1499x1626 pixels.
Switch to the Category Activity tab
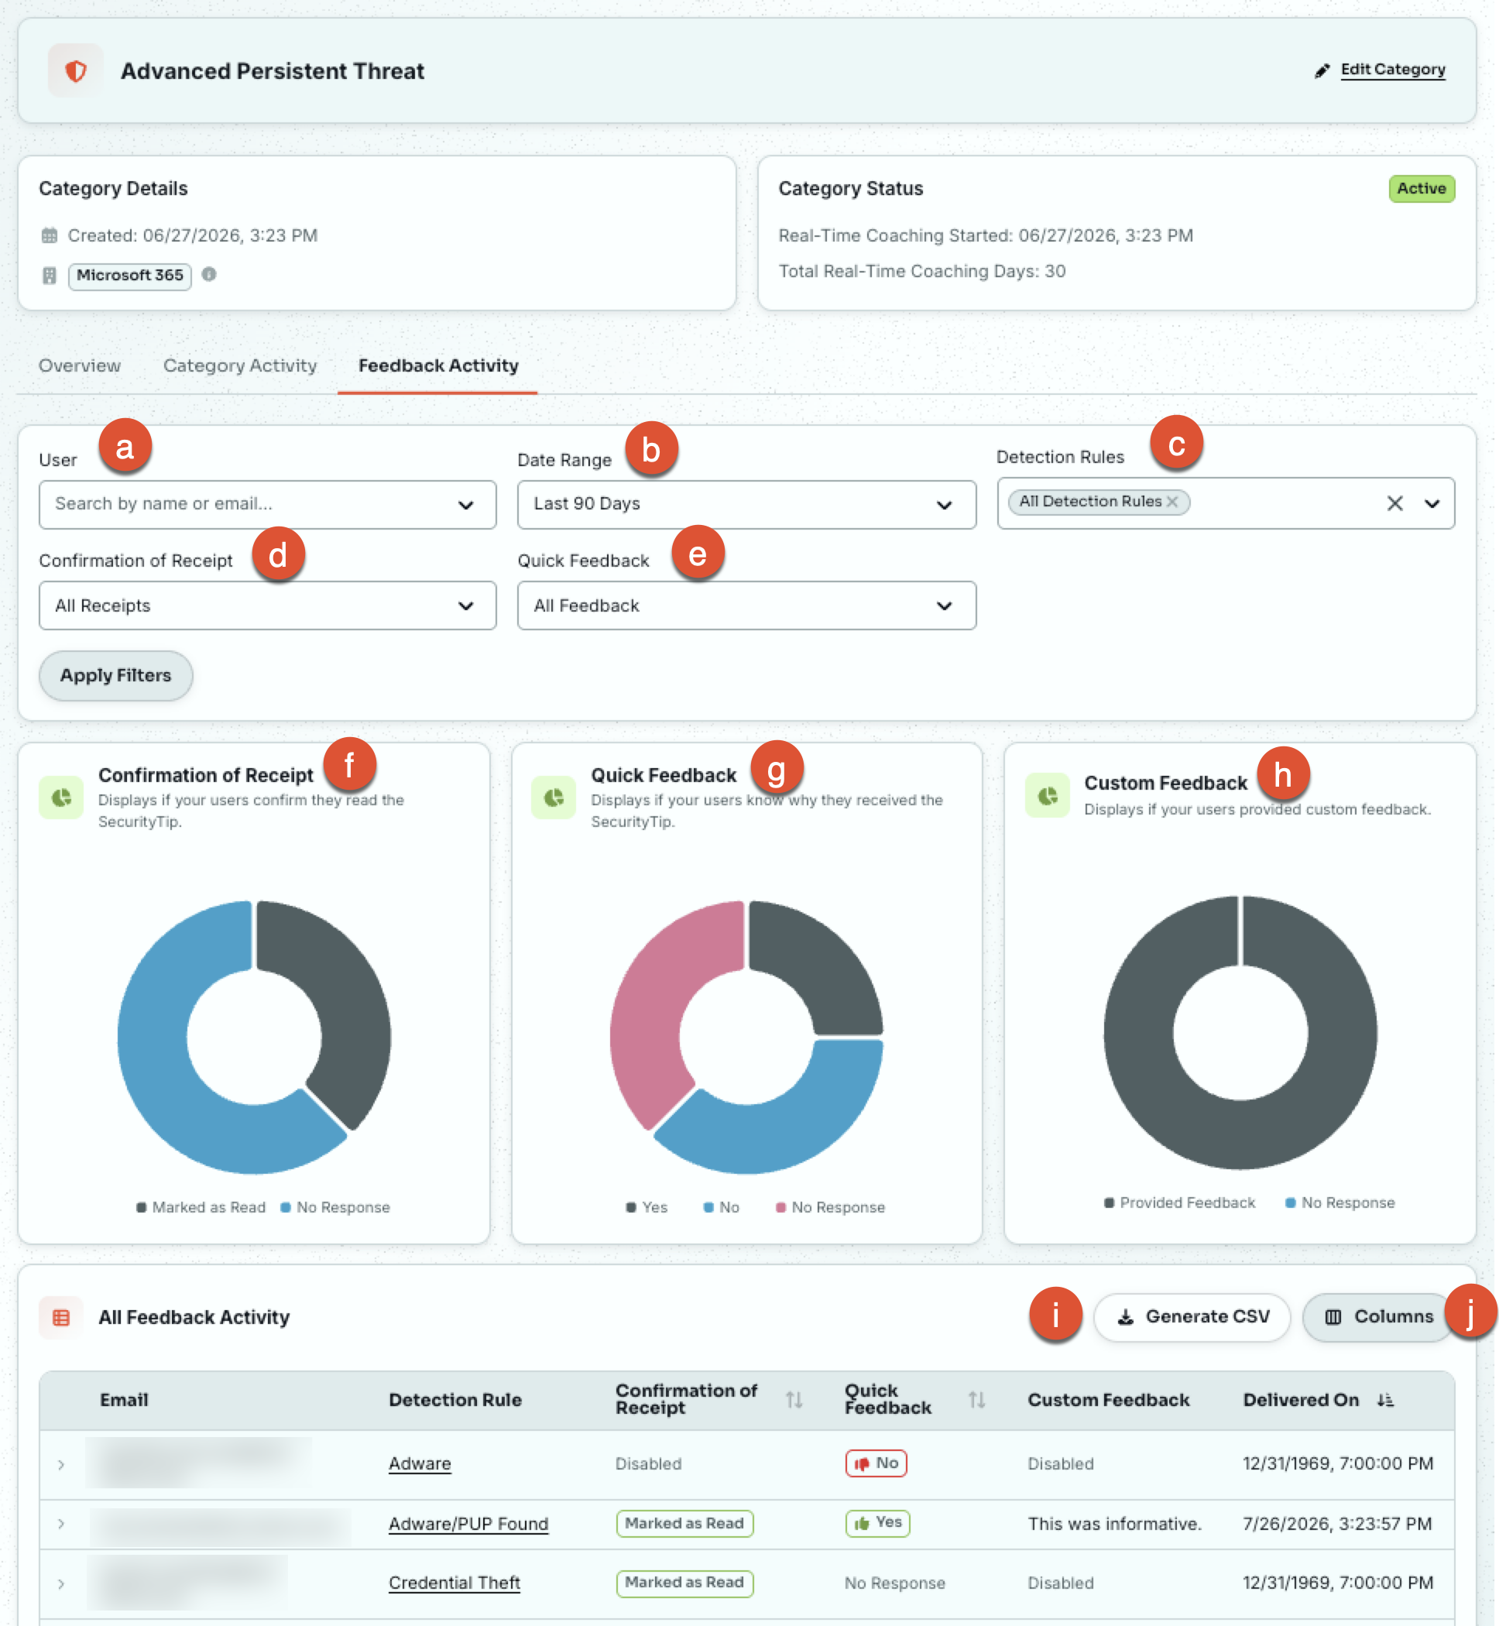(240, 365)
